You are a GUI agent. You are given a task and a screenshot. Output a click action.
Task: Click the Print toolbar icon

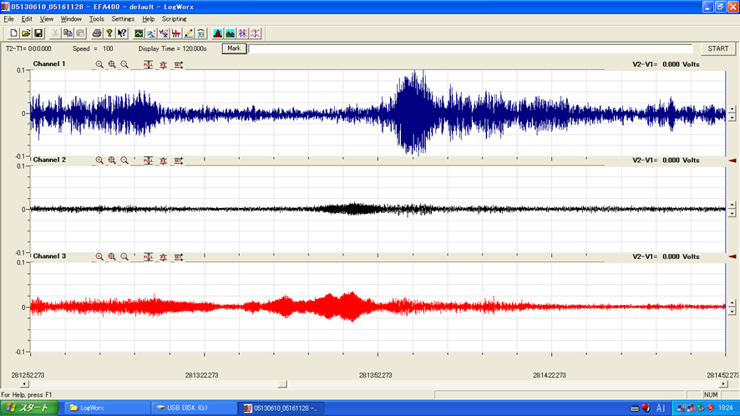click(97, 33)
